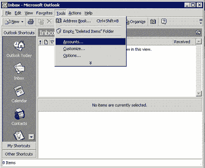Open the Contacts shortcut icon
205x168 pixels.
(x=19, y=117)
